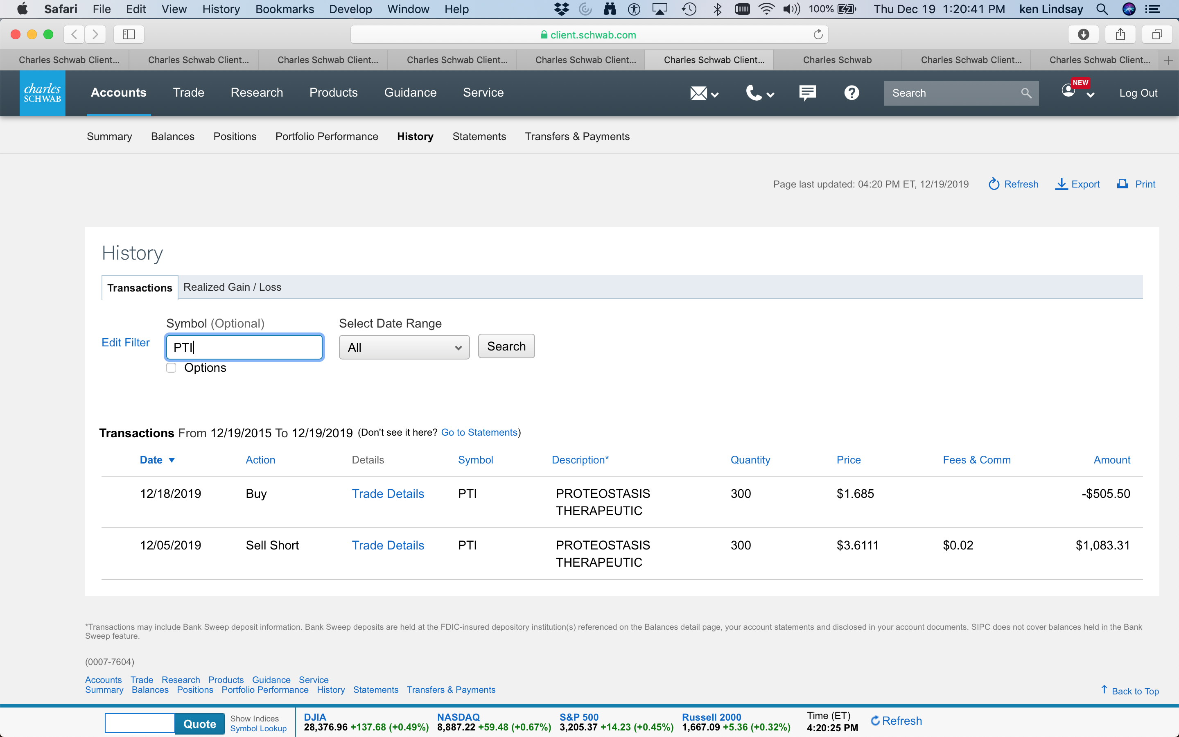The height and width of the screenshot is (737, 1179).
Task: Click the phone contact icon
Action: coord(754,93)
